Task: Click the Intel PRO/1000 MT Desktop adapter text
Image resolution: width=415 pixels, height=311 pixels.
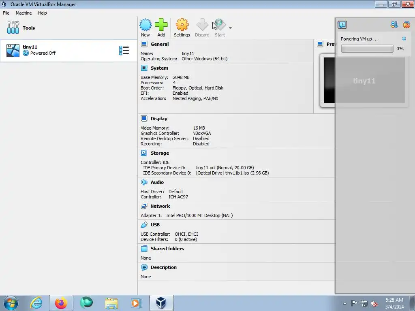Action: point(199,215)
